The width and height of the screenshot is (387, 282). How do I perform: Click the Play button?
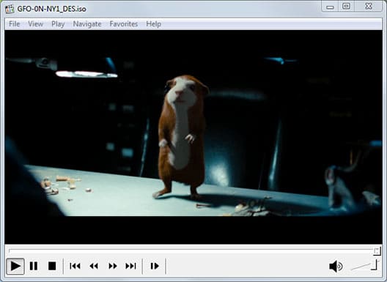[15, 266]
